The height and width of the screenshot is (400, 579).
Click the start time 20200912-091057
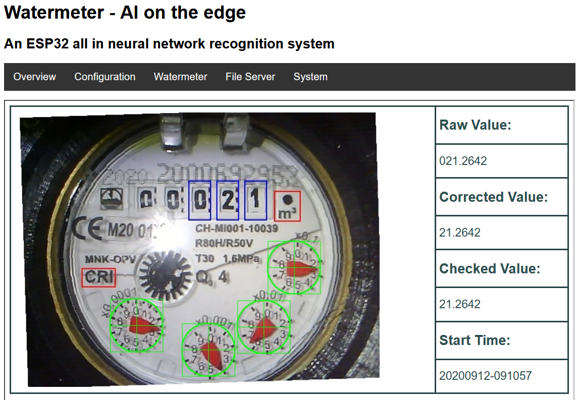coord(485,376)
